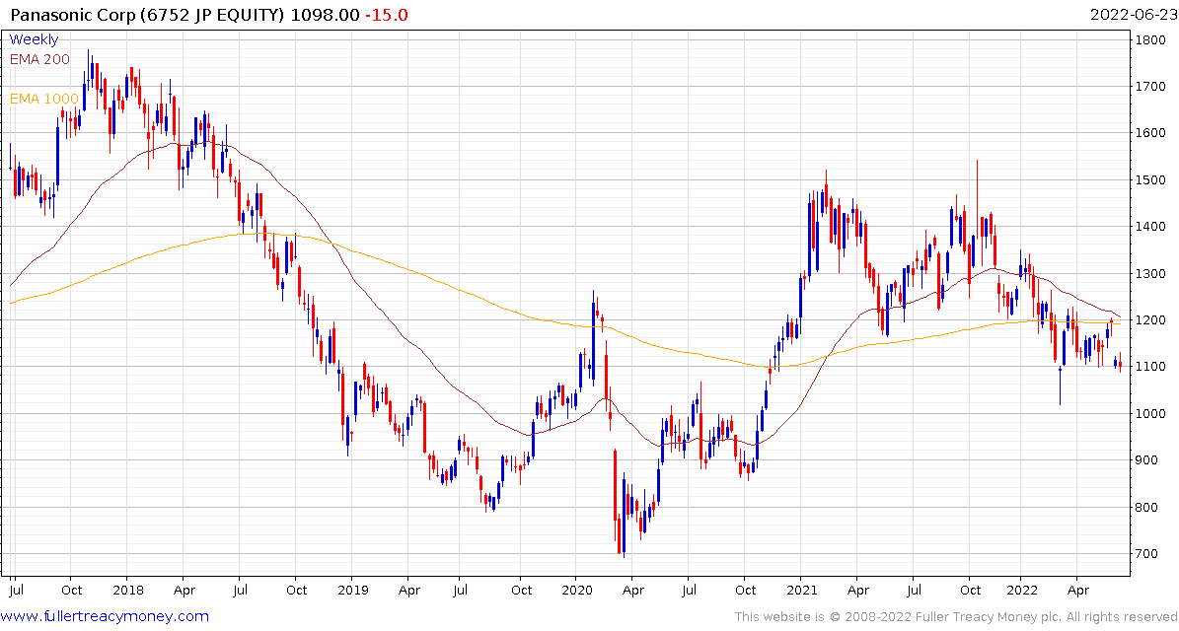Click the Fuller Treacy Money copyright notice
Screen dimensions: 1179x631
click(x=956, y=617)
